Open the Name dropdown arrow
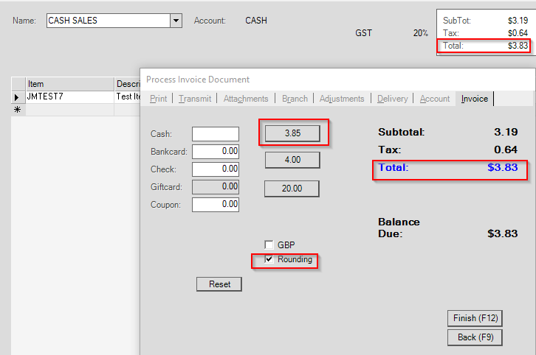The image size is (536, 355). [x=176, y=21]
